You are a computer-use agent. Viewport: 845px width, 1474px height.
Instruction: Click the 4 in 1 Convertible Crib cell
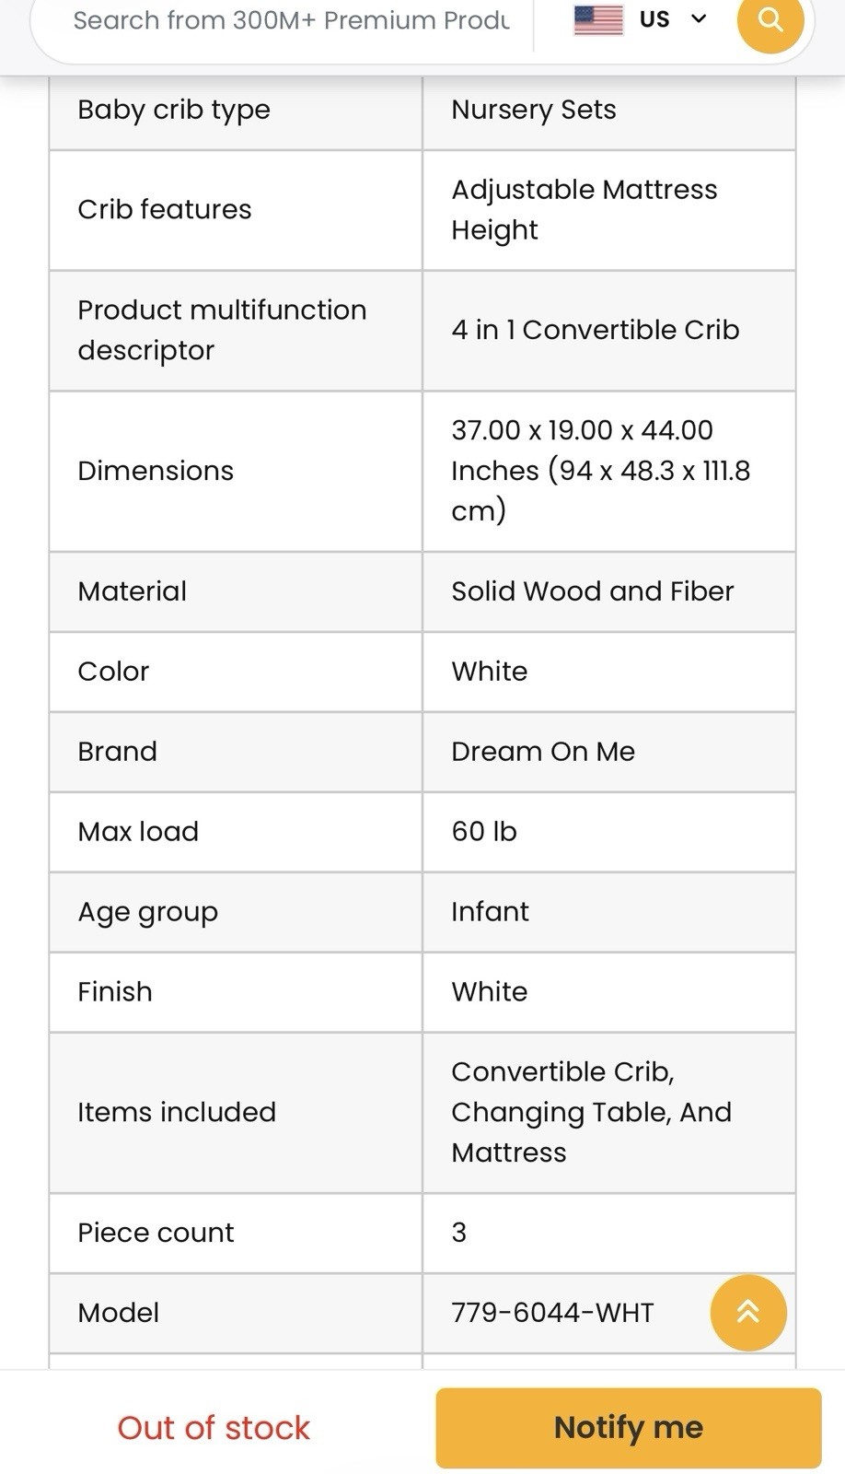[x=608, y=329]
